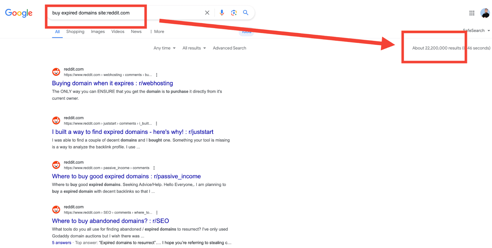Open Google Lens image search
The height and width of the screenshot is (248, 492).
pyautogui.click(x=234, y=13)
